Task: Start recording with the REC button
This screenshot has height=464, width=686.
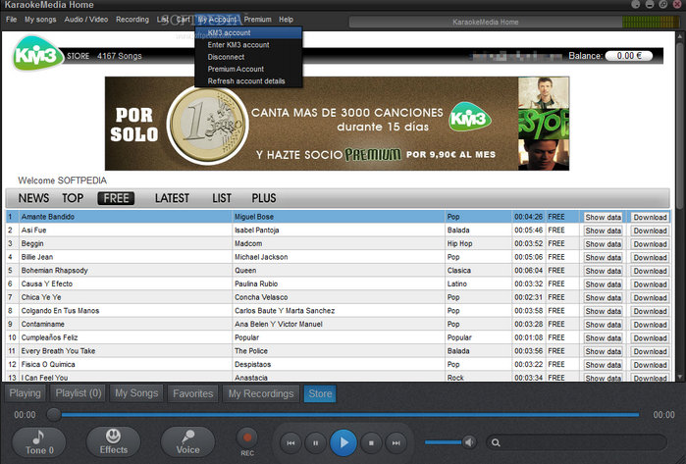Action: 247,438
